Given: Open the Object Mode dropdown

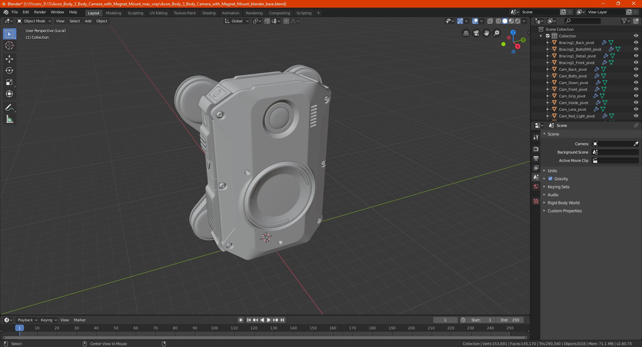Looking at the screenshot, I should [34, 21].
